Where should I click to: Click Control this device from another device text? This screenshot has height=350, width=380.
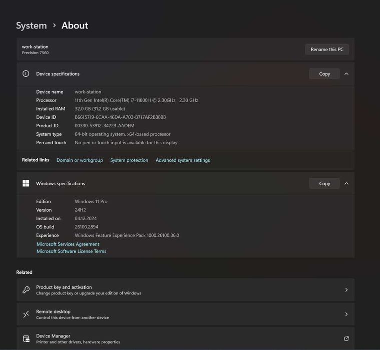click(x=73, y=317)
